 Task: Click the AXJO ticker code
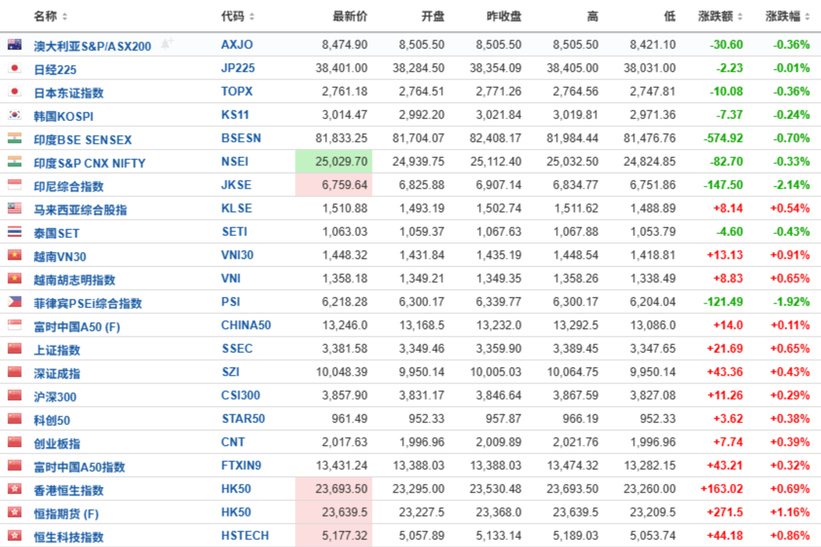[x=237, y=45]
